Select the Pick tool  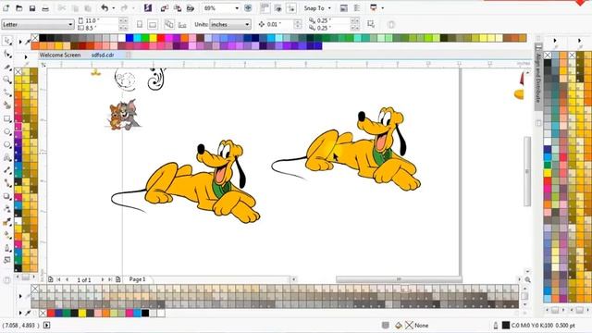point(7,41)
